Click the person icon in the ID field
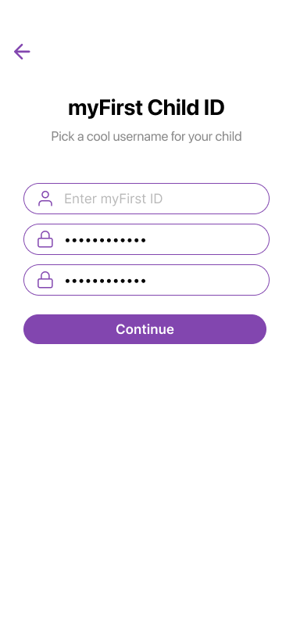The height and width of the screenshot is (635, 293). pos(45,199)
